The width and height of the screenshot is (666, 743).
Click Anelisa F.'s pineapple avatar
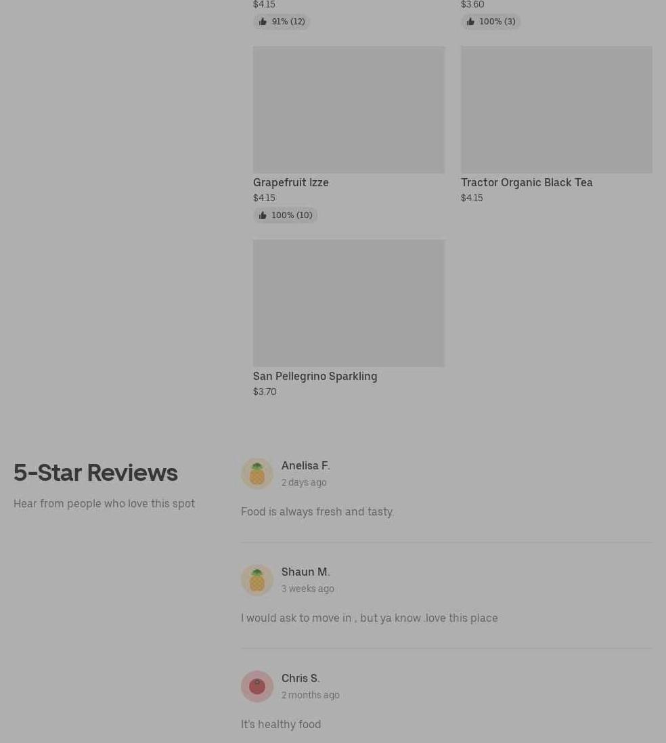point(257,473)
